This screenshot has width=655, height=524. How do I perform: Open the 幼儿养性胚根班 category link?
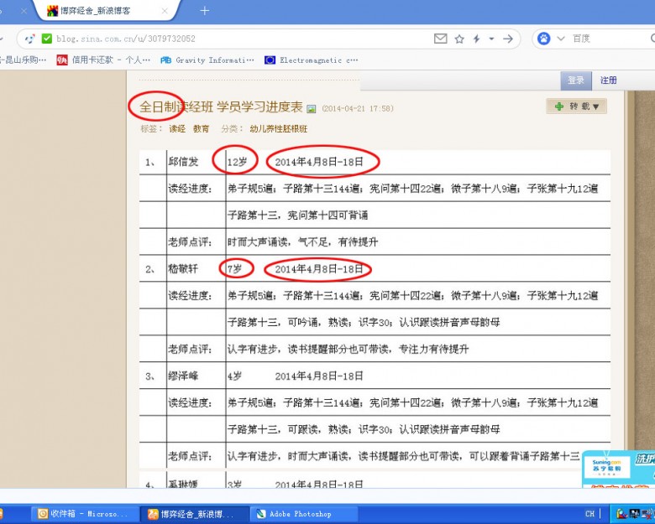(279, 129)
